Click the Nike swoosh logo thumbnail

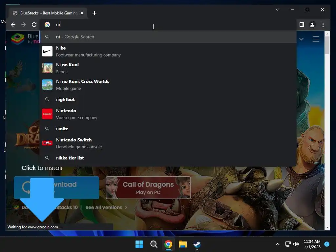[x=47, y=51]
